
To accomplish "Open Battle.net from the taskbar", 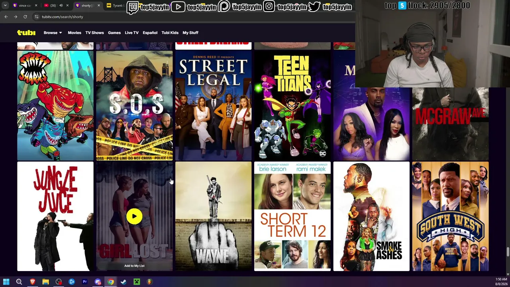I will (72, 282).
